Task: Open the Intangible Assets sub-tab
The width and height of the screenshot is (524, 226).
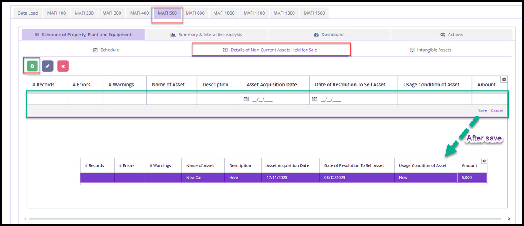Action: (430, 50)
